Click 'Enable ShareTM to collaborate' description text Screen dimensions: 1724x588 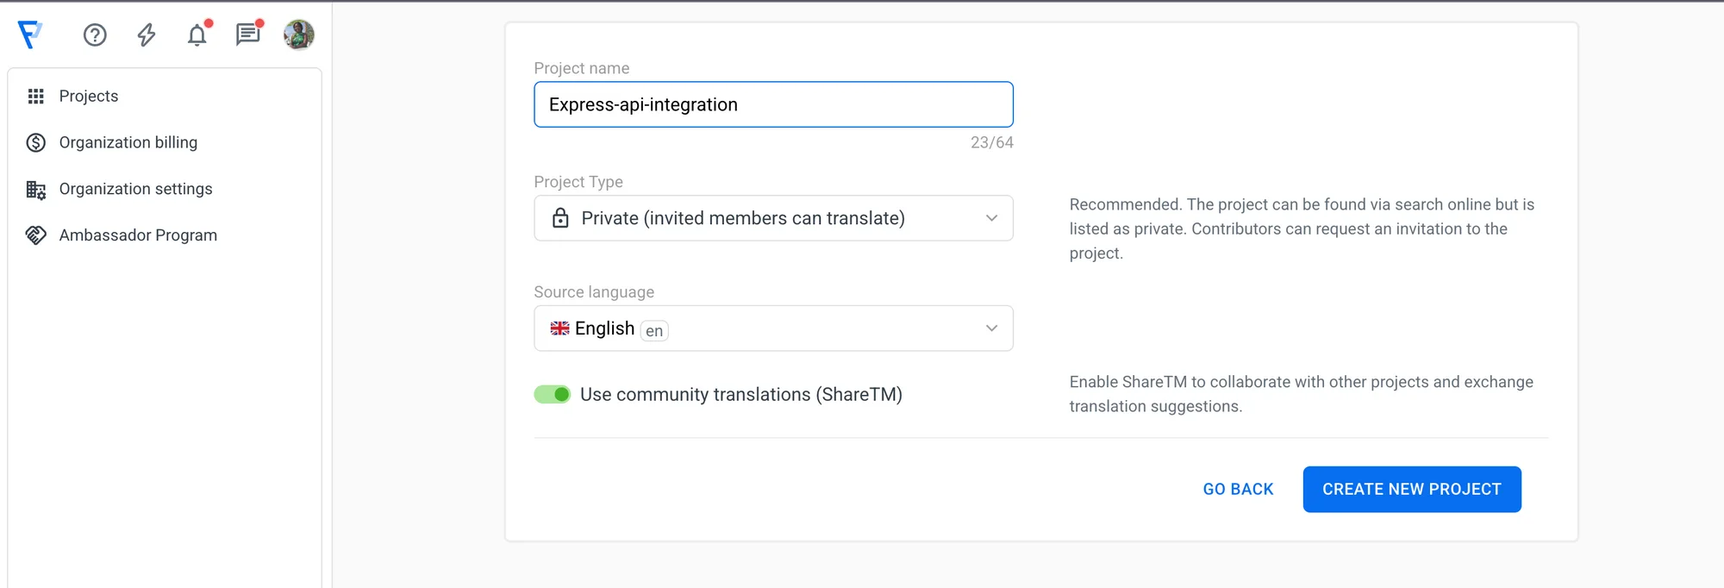click(1302, 394)
